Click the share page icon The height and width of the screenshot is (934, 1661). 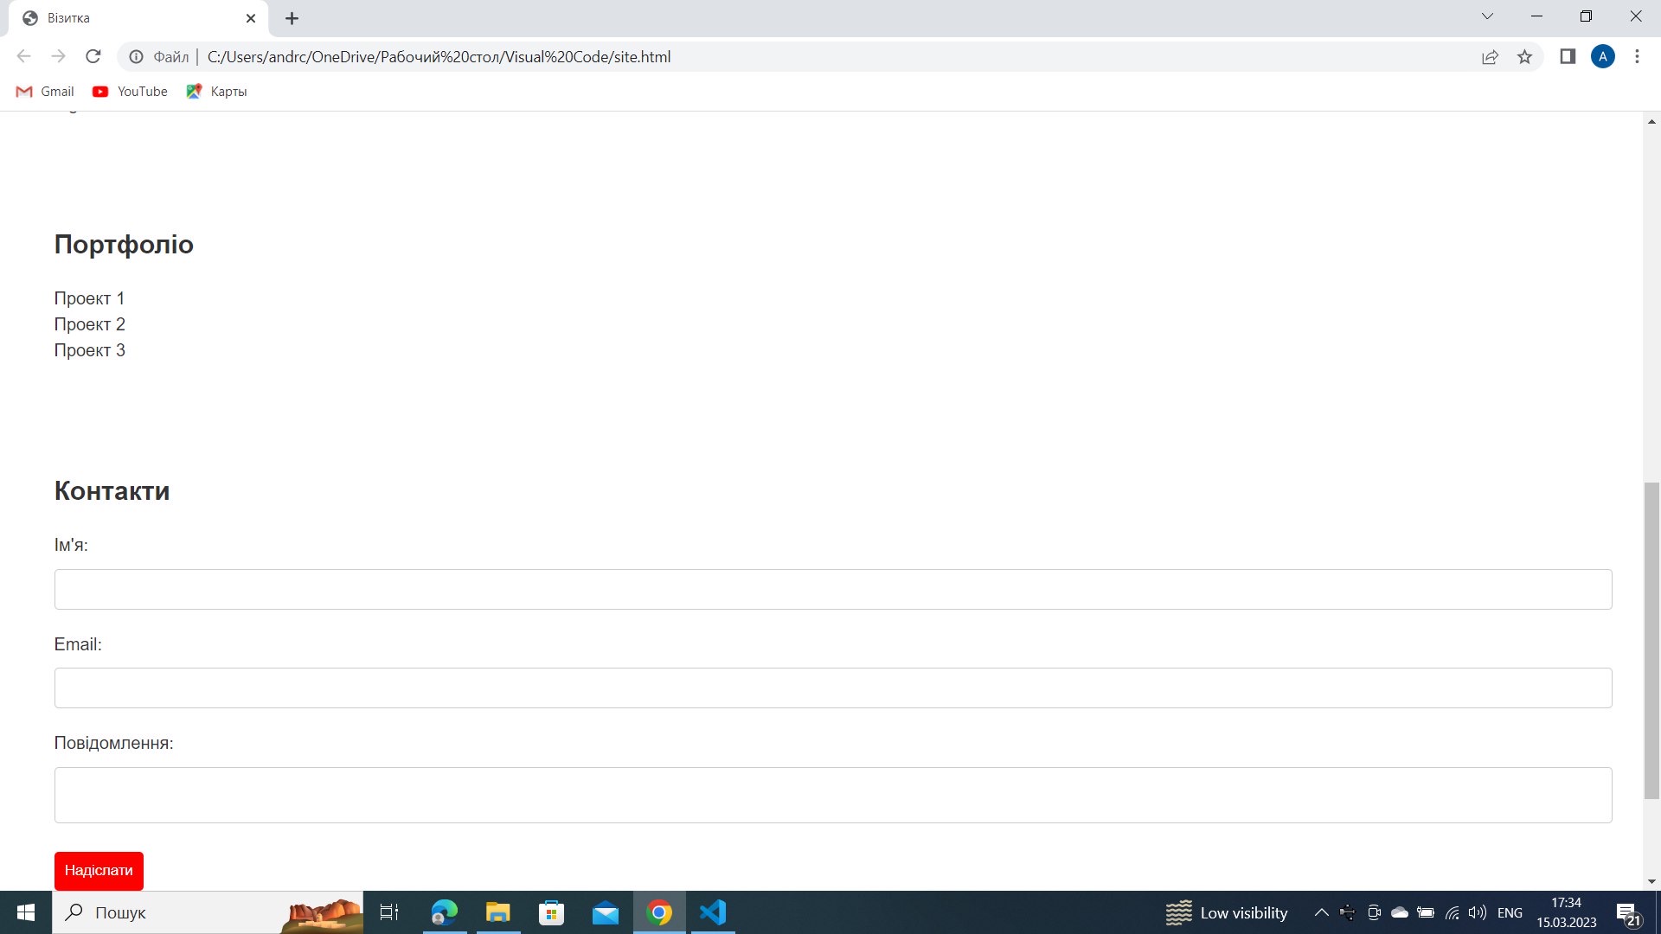click(1490, 57)
